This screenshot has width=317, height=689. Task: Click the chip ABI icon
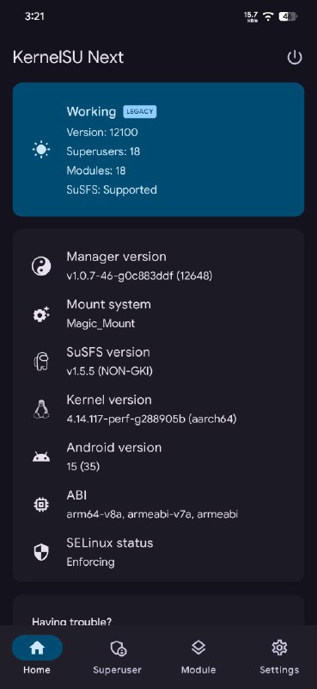tap(41, 505)
